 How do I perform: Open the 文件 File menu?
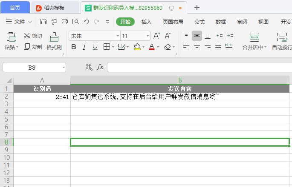pos(19,22)
